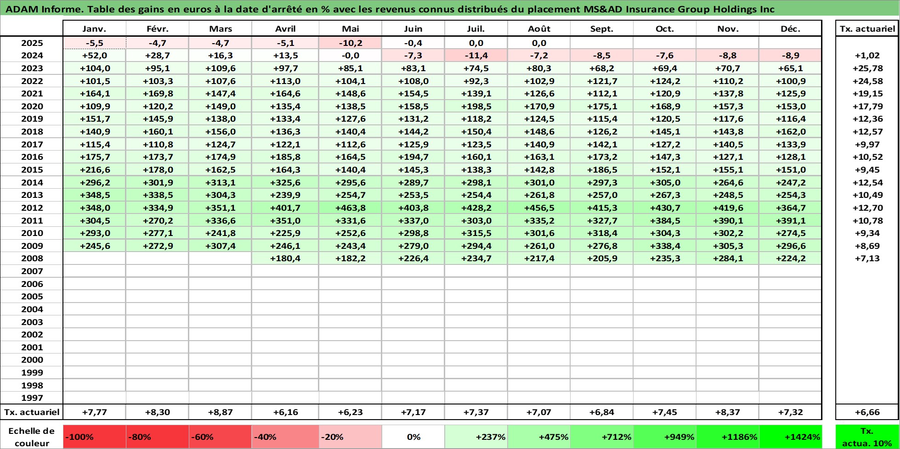This screenshot has height=449, width=900.
Task: Select the Déc. column header
Action: 790,28
